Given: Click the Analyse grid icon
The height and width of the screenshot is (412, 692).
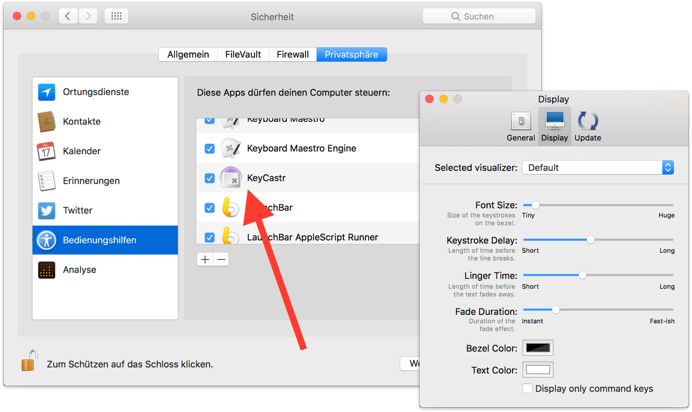Looking at the screenshot, I should (x=46, y=270).
